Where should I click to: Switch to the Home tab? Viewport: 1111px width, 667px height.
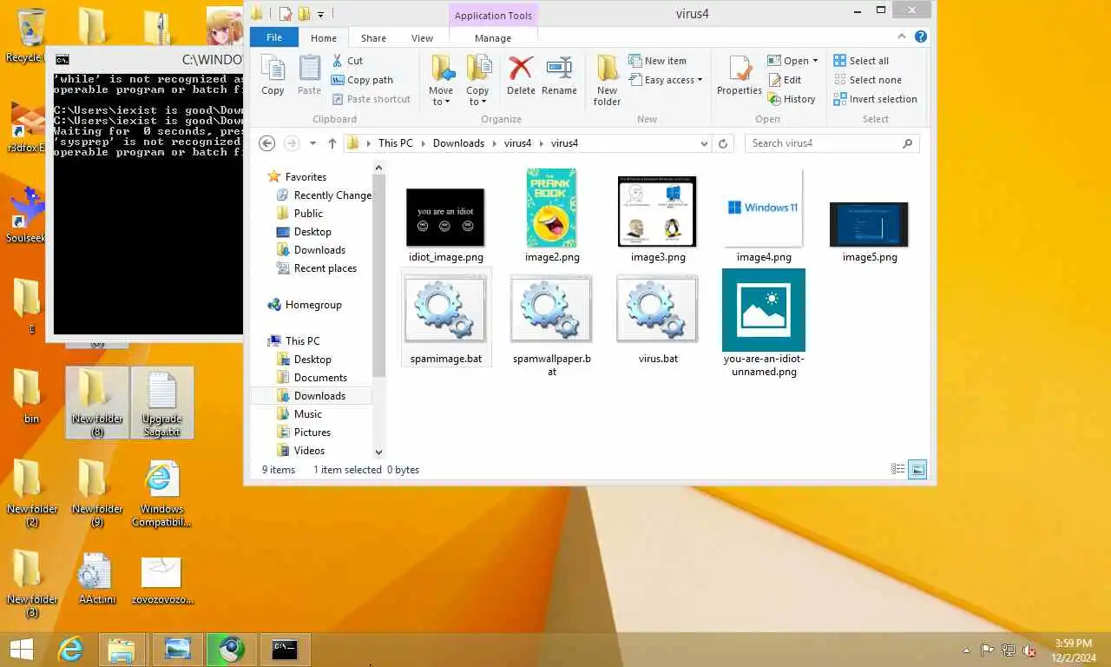click(x=324, y=38)
